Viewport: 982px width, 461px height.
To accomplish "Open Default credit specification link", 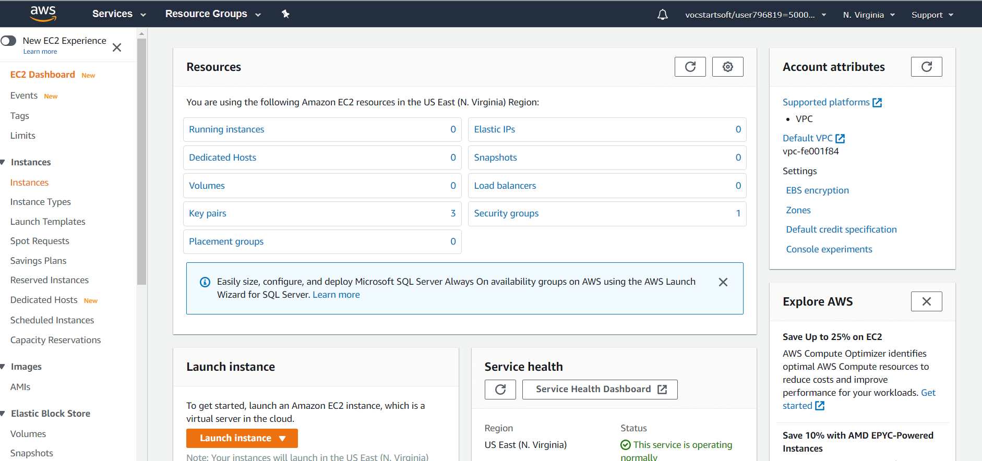I will (842, 229).
